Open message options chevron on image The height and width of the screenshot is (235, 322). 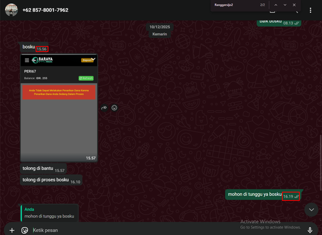tap(93, 59)
